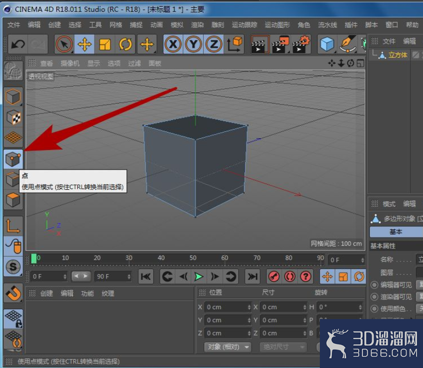Open the 创建 menu in menu bar
423x368 pixels.
pos(55,25)
